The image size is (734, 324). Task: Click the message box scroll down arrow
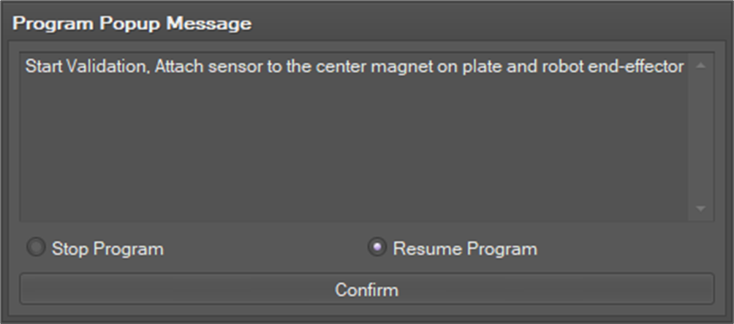(x=700, y=209)
